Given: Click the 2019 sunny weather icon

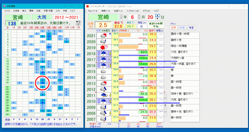Looking at the screenshot, I should pyautogui.click(x=104, y=48).
